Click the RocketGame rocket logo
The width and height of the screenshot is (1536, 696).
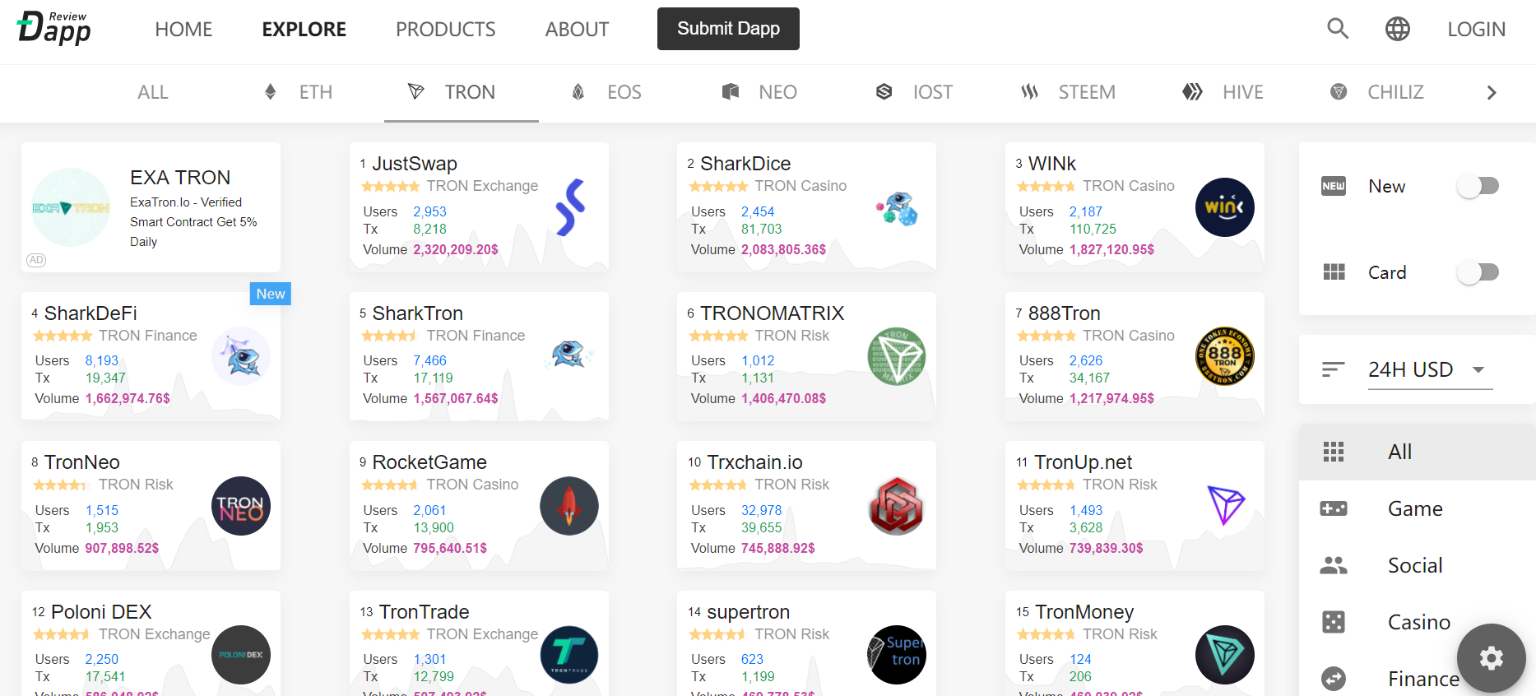tap(569, 506)
